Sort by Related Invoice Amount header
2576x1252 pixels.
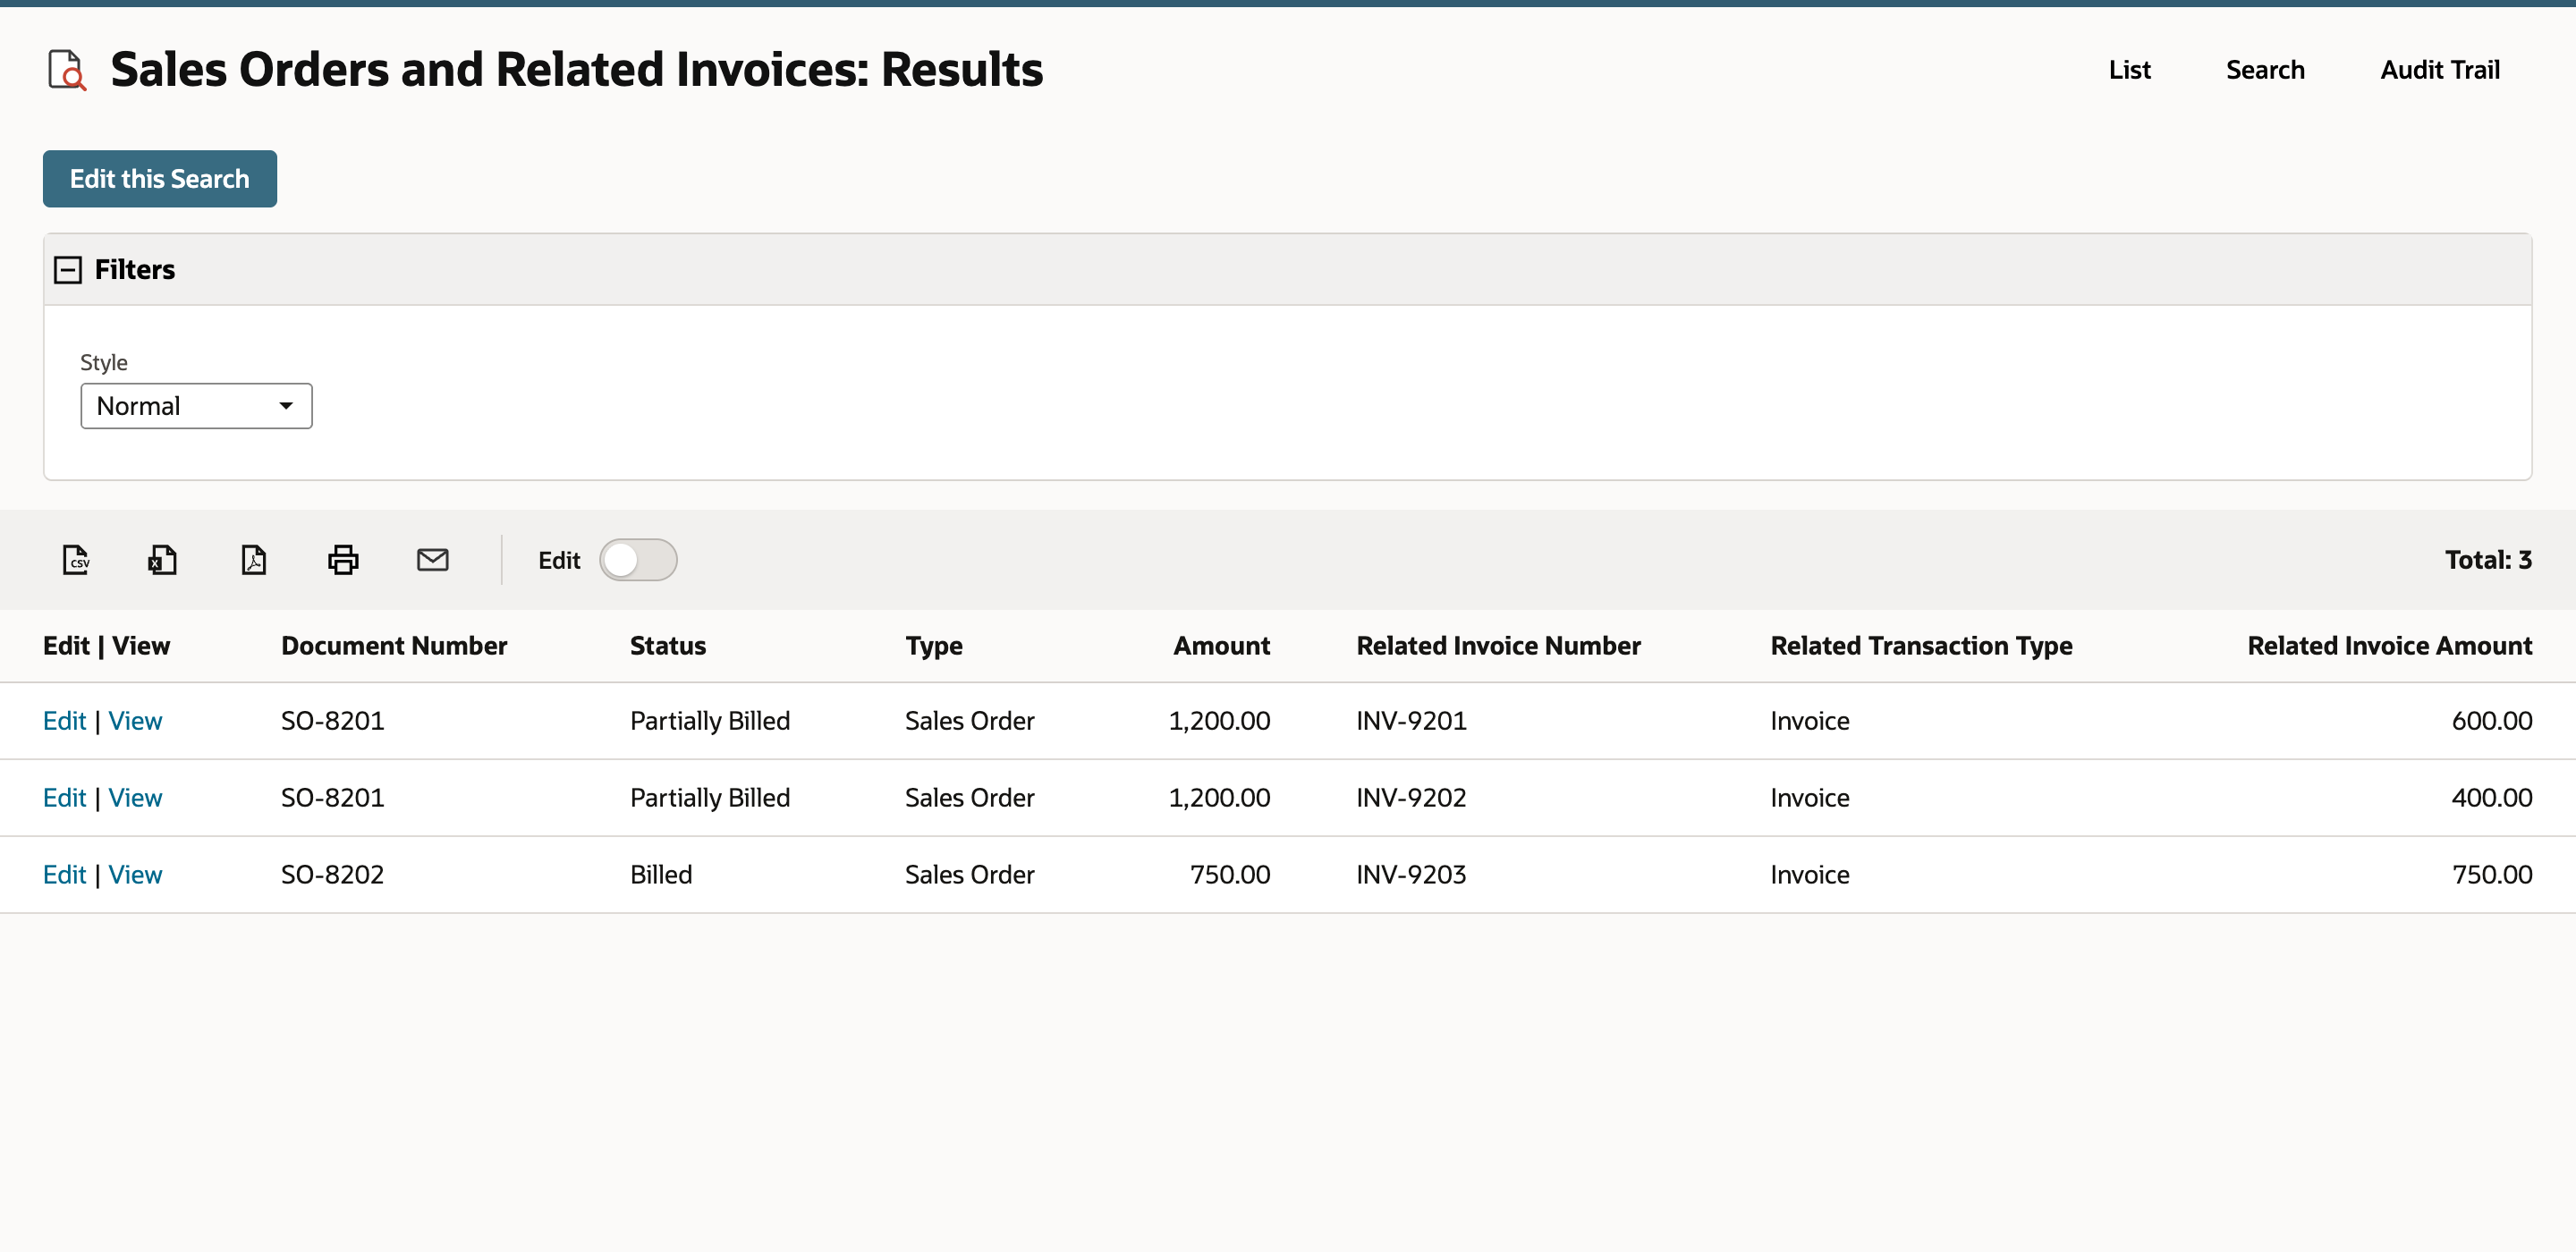2390,646
